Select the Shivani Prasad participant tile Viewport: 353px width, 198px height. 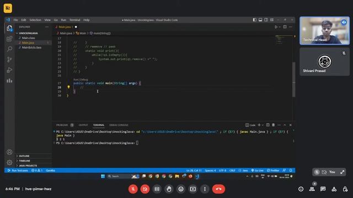coord(324,62)
